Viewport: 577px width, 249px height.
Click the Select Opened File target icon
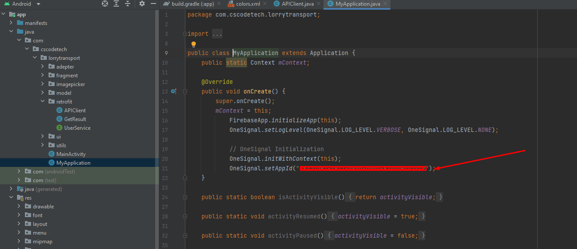click(x=105, y=4)
